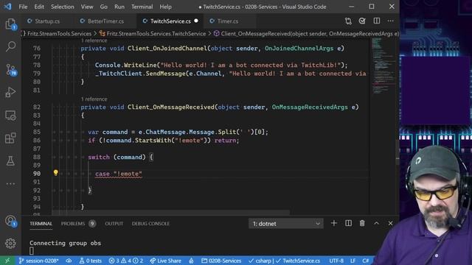This screenshot has height=265, width=472.
Task: Create a new terminal with plus icon
Action: [334, 223]
